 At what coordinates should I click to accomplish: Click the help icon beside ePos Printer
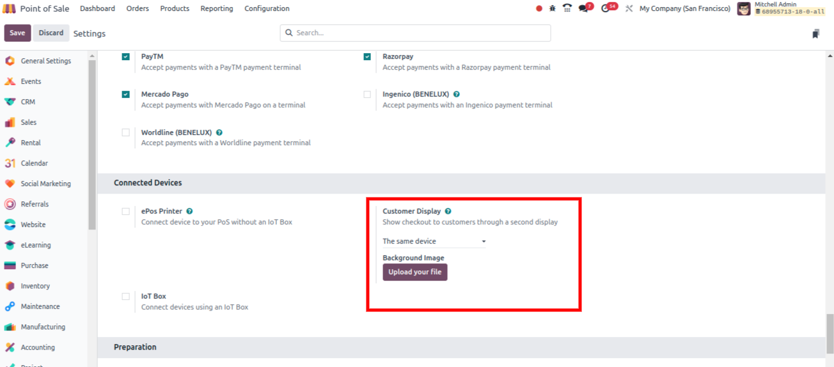189,211
